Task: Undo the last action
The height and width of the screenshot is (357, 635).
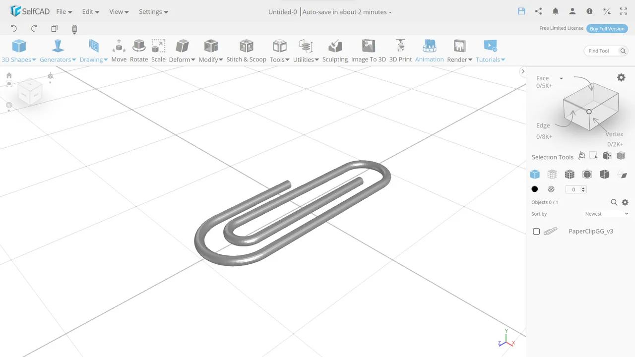Action: (14, 29)
